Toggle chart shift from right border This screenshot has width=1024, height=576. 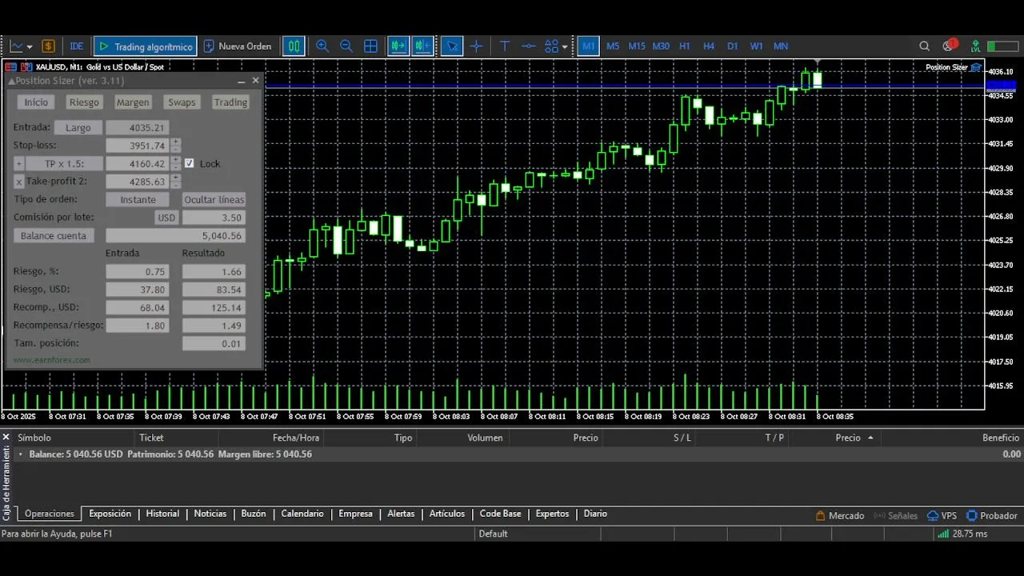coord(423,46)
